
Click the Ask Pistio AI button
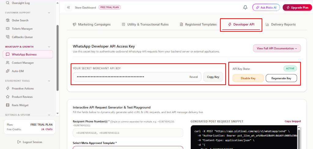(x=266, y=7)
